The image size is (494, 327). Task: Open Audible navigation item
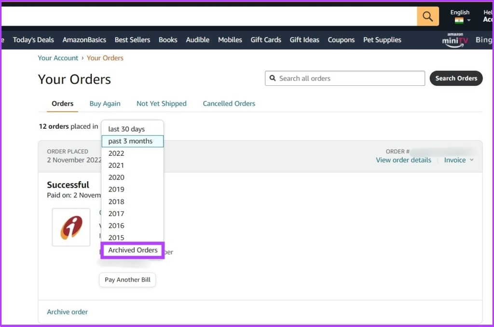[x=197, y=40]
